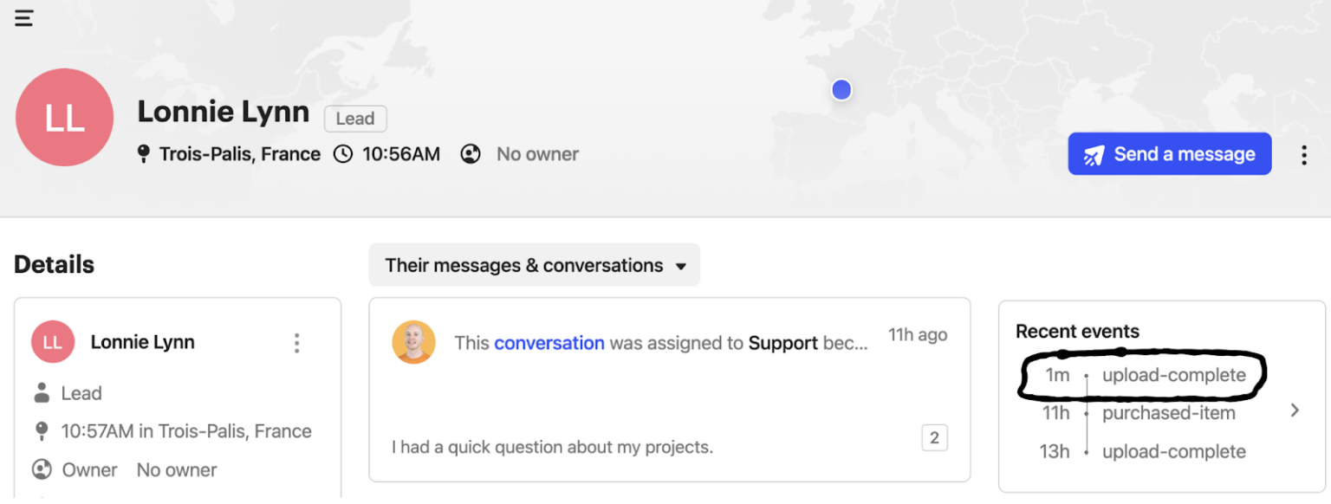
Task: Click the message count badge showing 2
Action: point(934,438)
